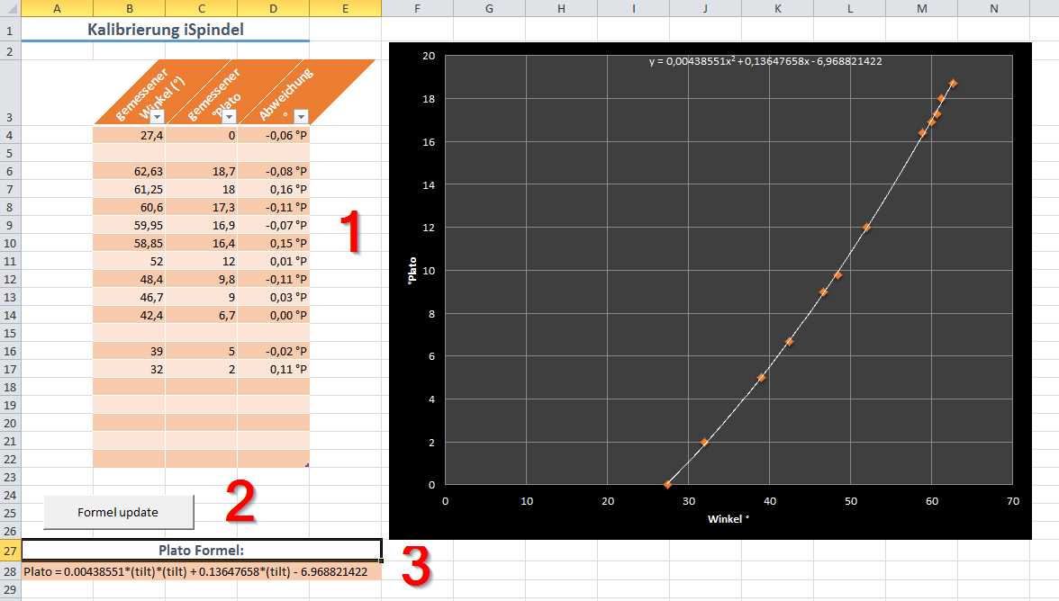The height and width of the screenshot is (601, 1059).
Task: Click angle cell with value 27,4
Action: [x=129, y=135]
